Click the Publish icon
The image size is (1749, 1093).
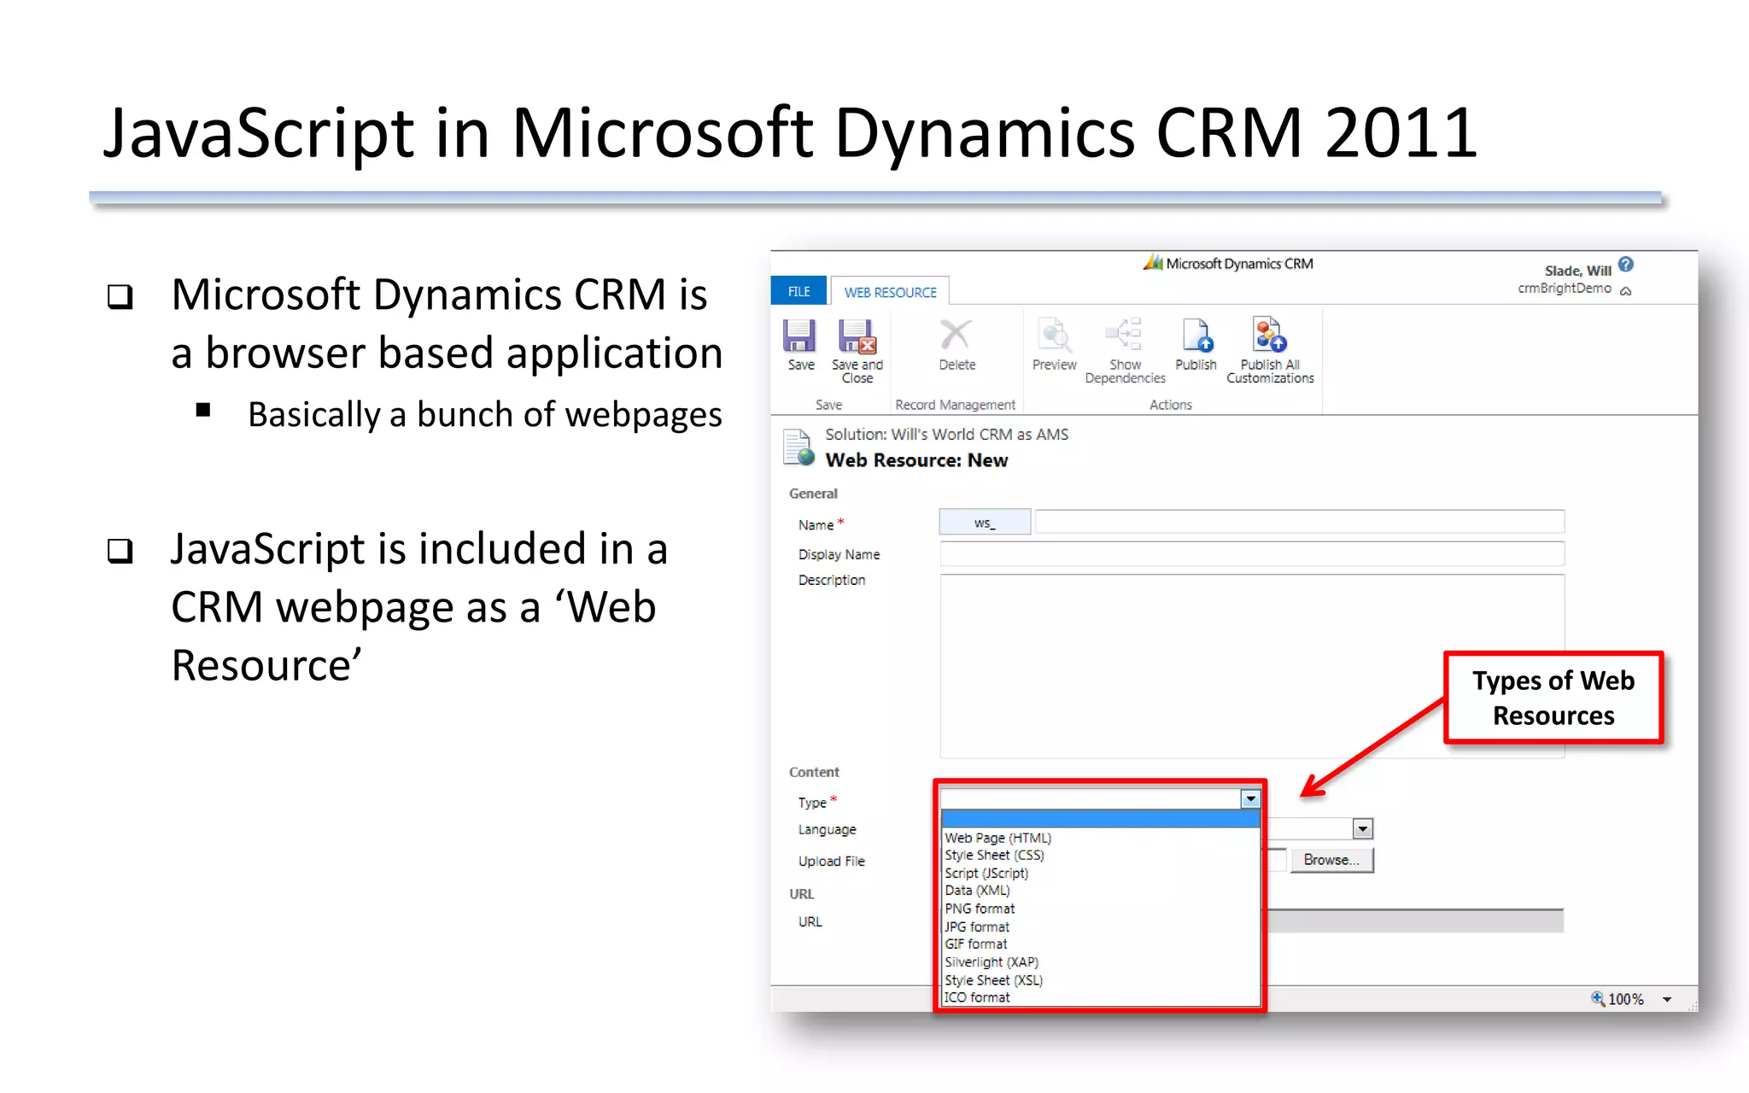(x=1196, y=336)
